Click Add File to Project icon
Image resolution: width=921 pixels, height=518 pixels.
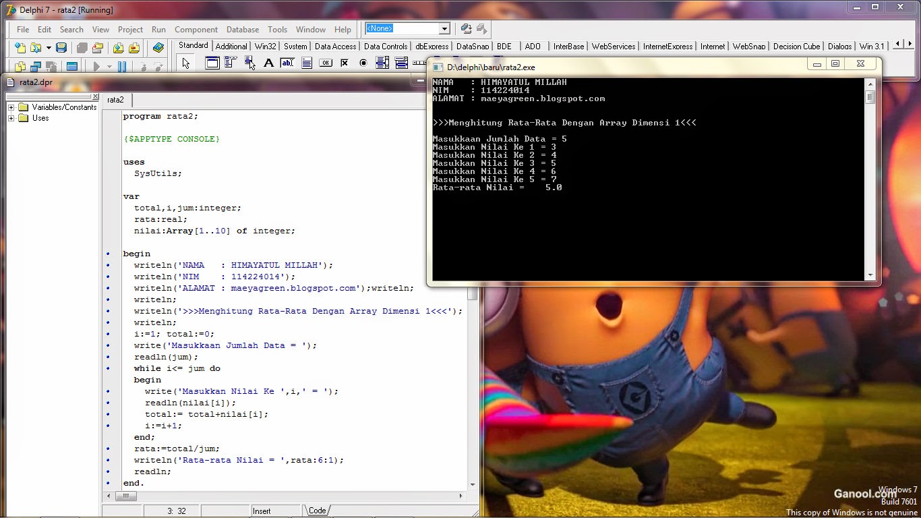(x=118, y=48)
